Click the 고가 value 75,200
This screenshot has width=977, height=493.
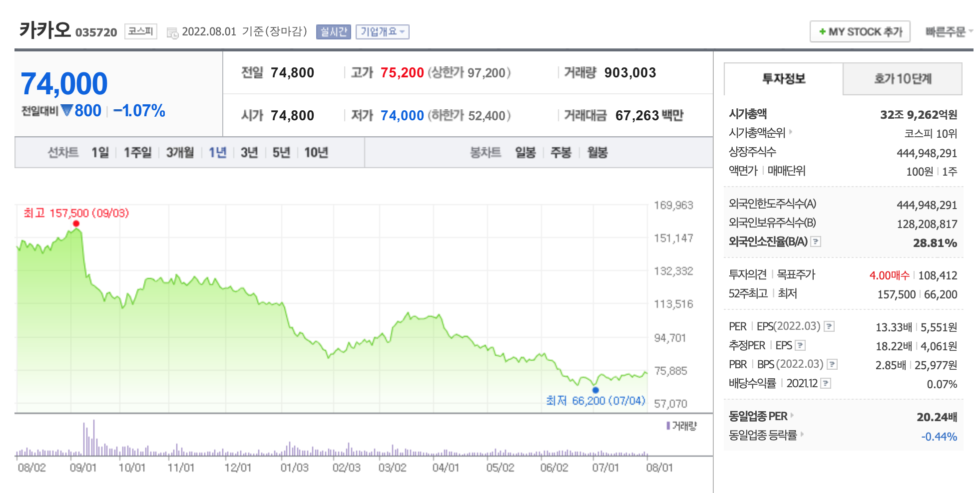[x=402, y=73]
